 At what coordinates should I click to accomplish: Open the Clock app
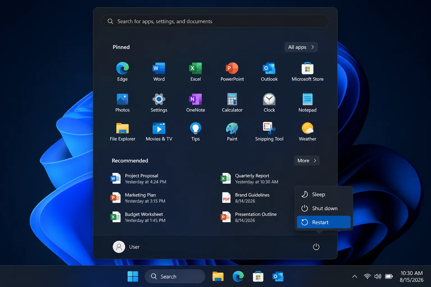click(269, 103)
